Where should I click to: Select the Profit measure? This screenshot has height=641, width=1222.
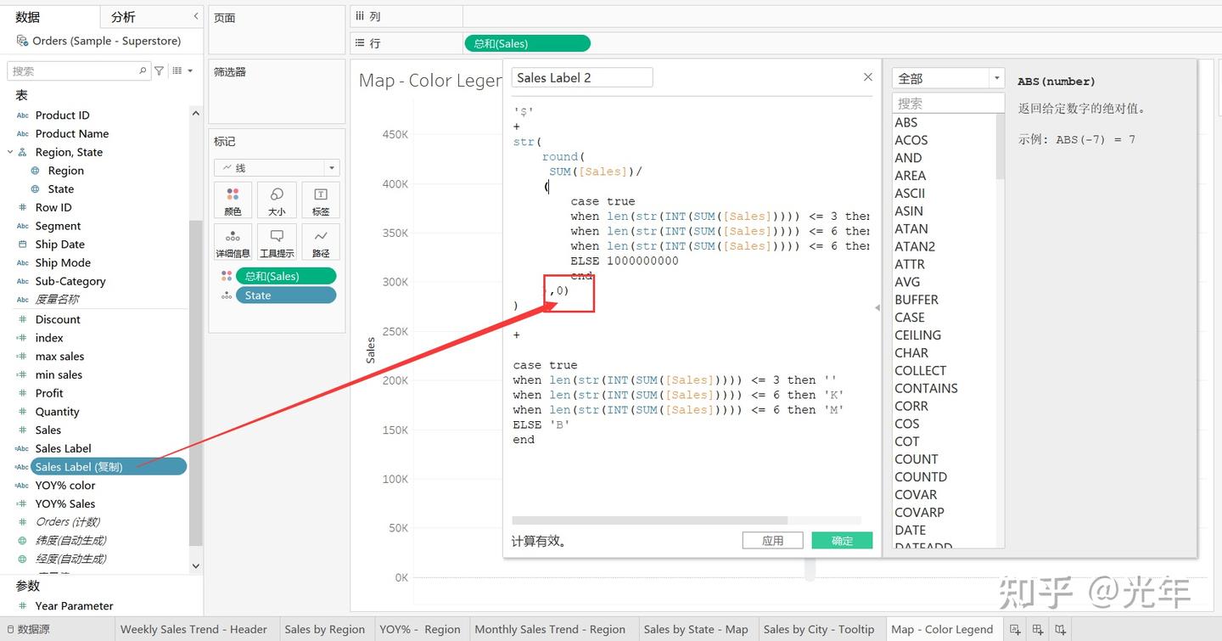click(49, 393)
